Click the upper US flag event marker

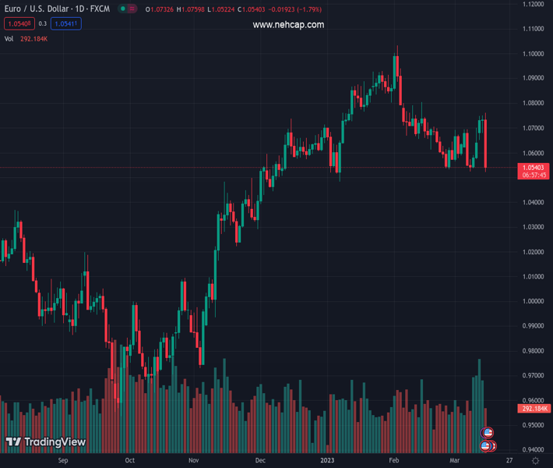488,433
